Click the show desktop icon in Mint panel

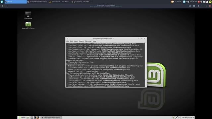(28, 118)
